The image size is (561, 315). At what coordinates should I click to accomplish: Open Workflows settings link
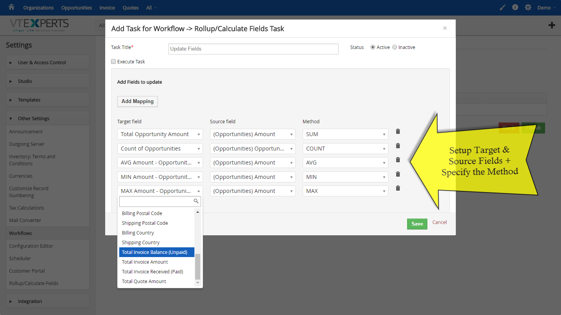pos(21,233)
